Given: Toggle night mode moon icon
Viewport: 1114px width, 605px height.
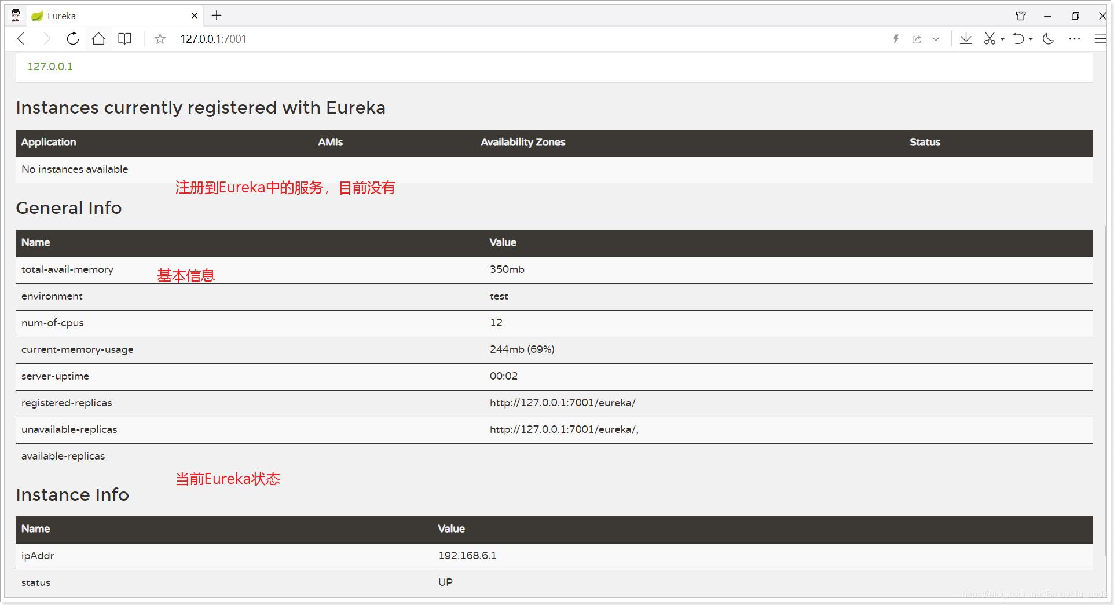Looking at the screenshot, I should pyautogui.click(x=1049, y=39).
